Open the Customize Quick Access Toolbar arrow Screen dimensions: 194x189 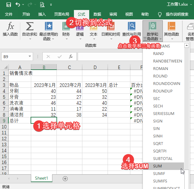point(51,5)
